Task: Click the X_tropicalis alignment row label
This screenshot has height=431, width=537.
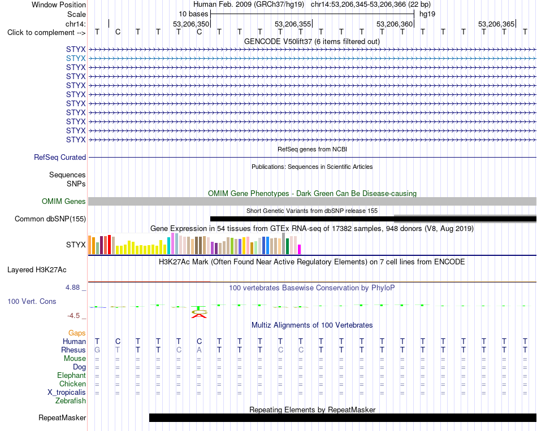Action: (x=67, y=393)
